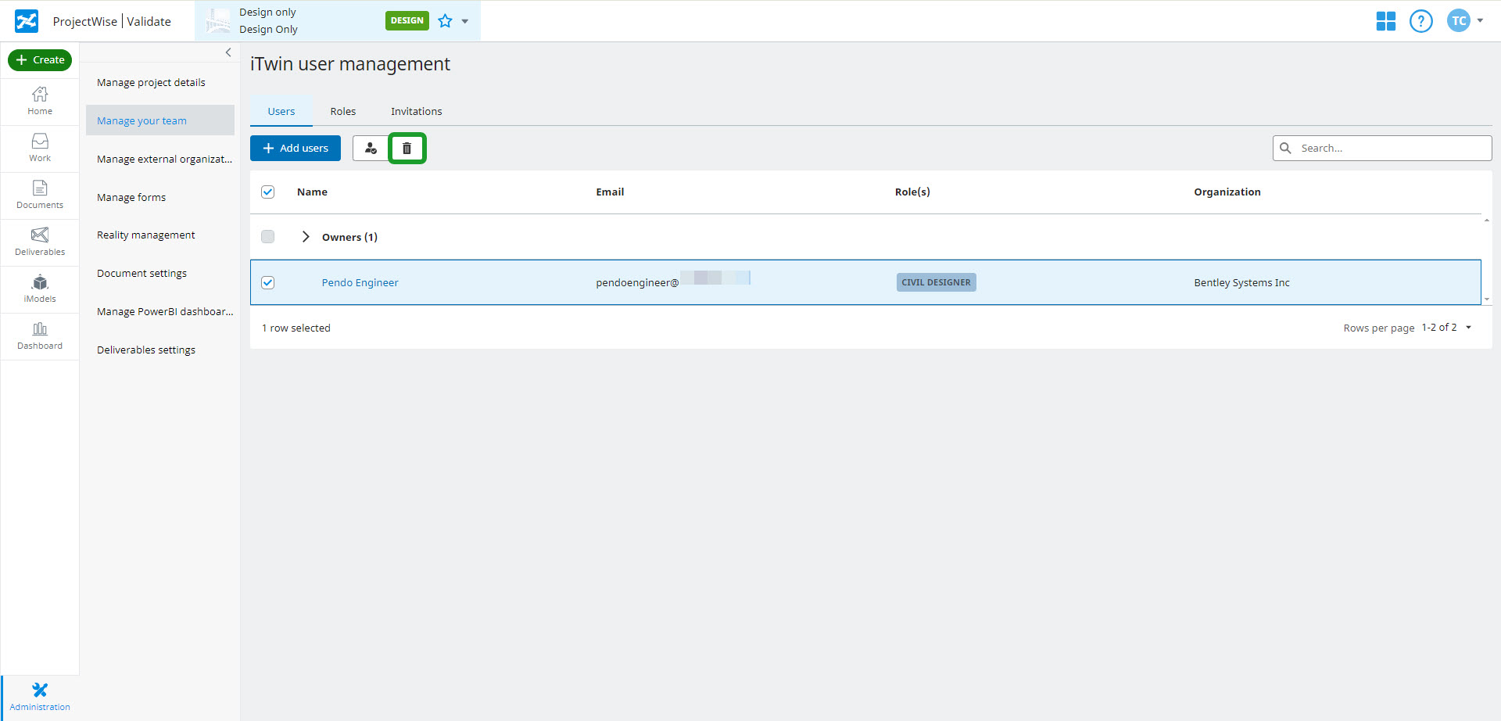Uncheck the Pendo Engineer row checkbox

point(268,282)
